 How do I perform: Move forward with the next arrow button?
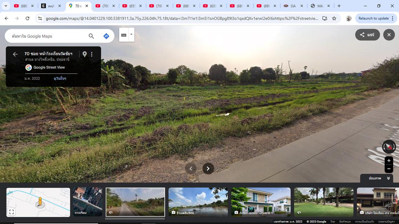tap(208, 169)
